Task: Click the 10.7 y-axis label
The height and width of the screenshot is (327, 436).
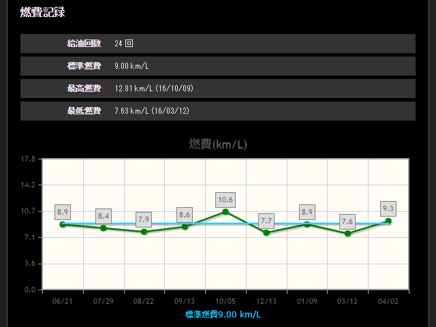Action: pos(28,211)
